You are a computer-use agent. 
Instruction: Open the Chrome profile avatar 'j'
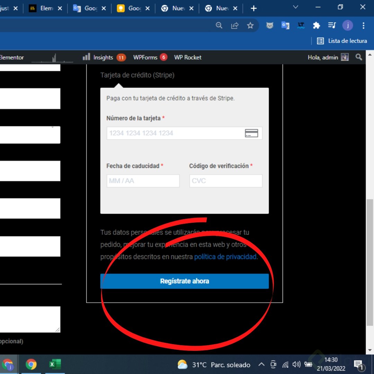(x=348, y=25)
